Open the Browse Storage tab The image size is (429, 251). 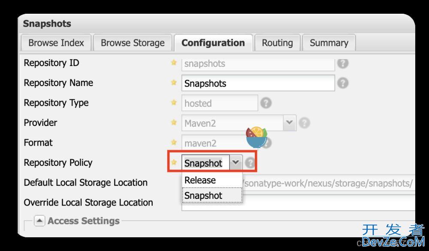click(133, 43)
